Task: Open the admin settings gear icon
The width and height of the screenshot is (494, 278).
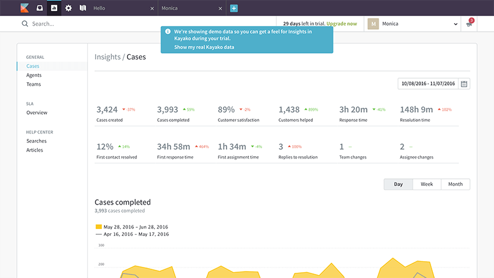Action: (x=68, y=8)
